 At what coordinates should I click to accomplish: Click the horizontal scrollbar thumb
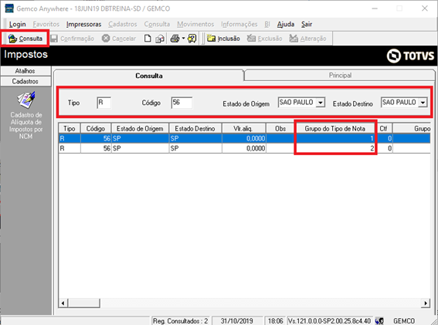pos(83,303)
